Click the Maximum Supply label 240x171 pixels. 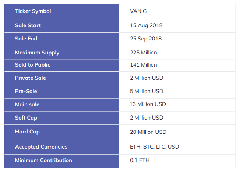coord(37,53)
